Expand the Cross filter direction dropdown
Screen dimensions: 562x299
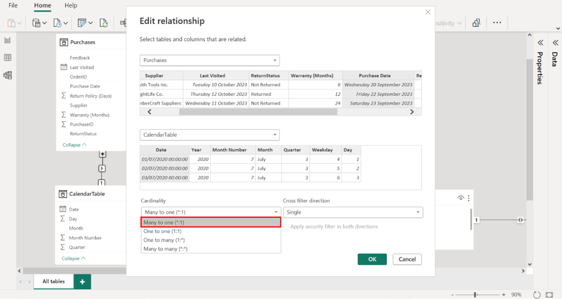[353, 212]
